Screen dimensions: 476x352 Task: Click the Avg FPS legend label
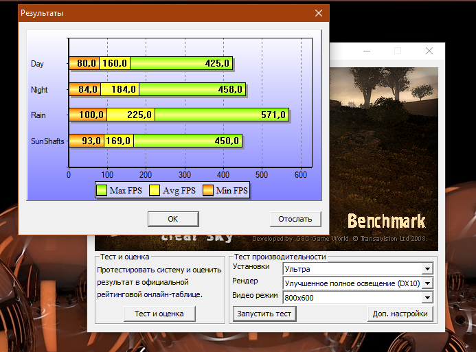179,190
